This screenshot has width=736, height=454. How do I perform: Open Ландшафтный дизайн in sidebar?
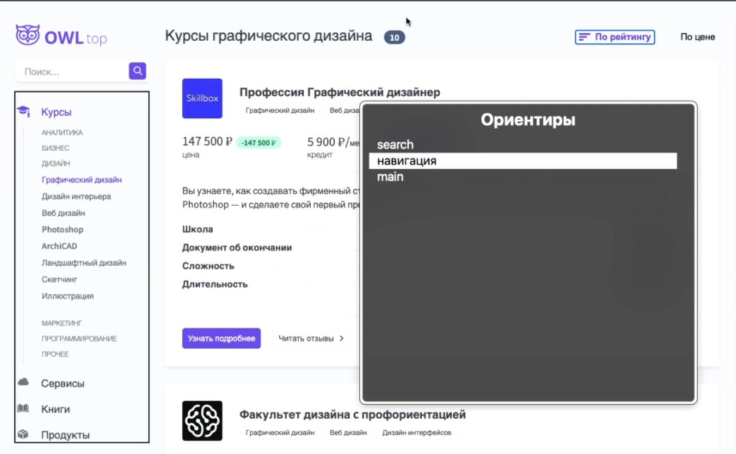coord(84,263)
